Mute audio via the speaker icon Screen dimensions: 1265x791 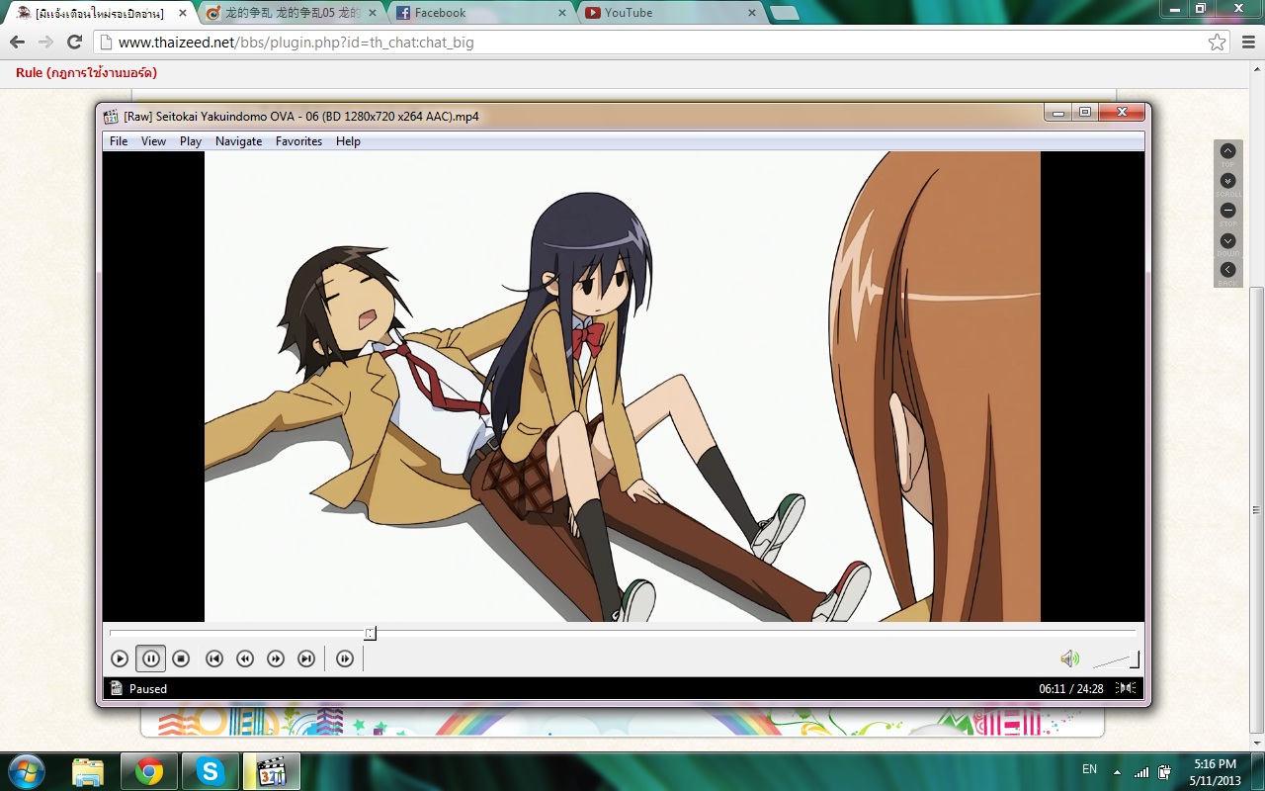pyautogui.click(x=1069, y=659)
